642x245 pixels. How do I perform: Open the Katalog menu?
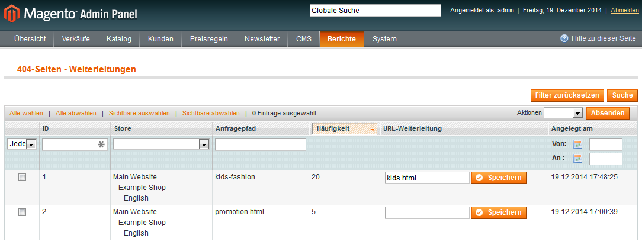click(118, 39)
